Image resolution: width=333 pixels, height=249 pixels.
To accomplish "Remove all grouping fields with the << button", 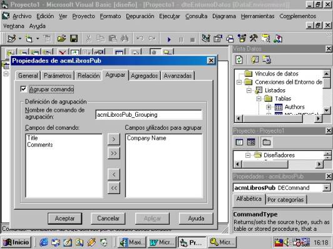I will pyautogui.click(x=114, y=188).
